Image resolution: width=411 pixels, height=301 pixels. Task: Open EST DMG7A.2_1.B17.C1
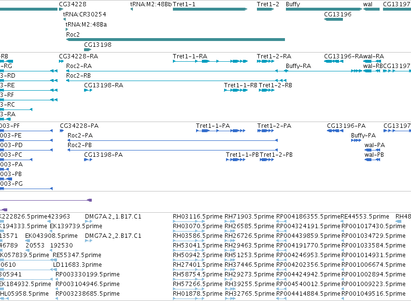113,217
